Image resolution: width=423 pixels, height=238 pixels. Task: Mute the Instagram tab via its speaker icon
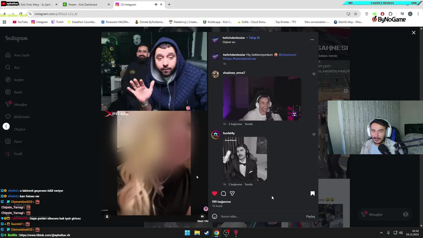(156, 5)
